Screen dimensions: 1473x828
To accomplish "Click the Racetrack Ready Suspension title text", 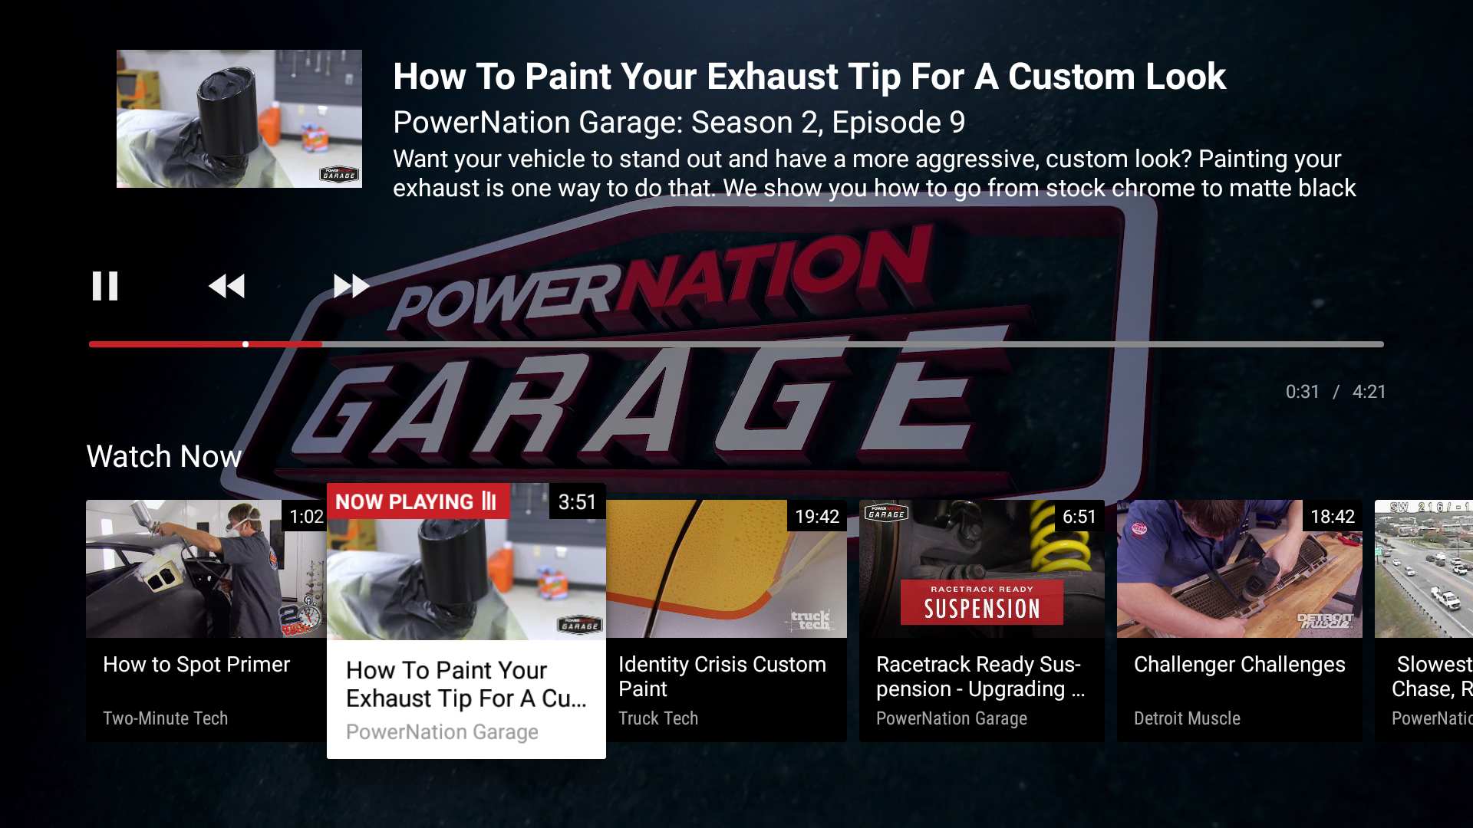I will click(x=980, y=676).
